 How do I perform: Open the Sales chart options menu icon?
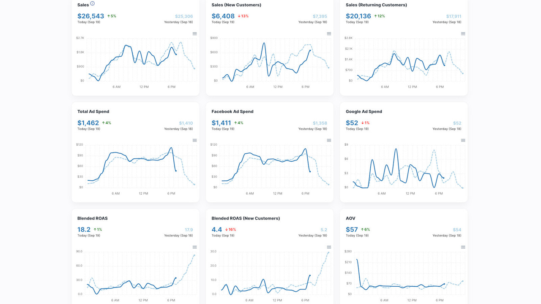click(x=194, y=34)
